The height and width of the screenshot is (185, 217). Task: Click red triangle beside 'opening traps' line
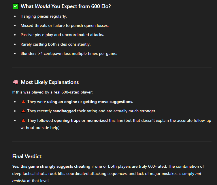coord(23,120)
